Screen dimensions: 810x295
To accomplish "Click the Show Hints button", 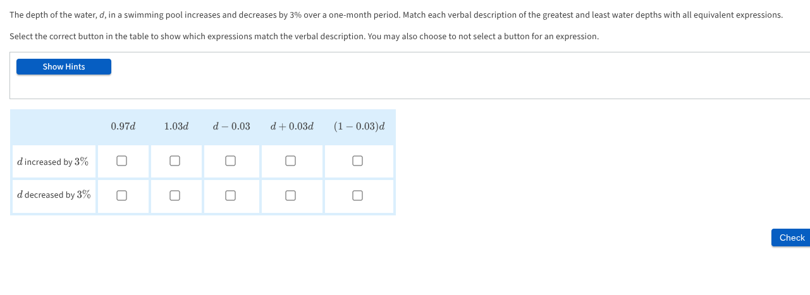I will pos(64,67).
